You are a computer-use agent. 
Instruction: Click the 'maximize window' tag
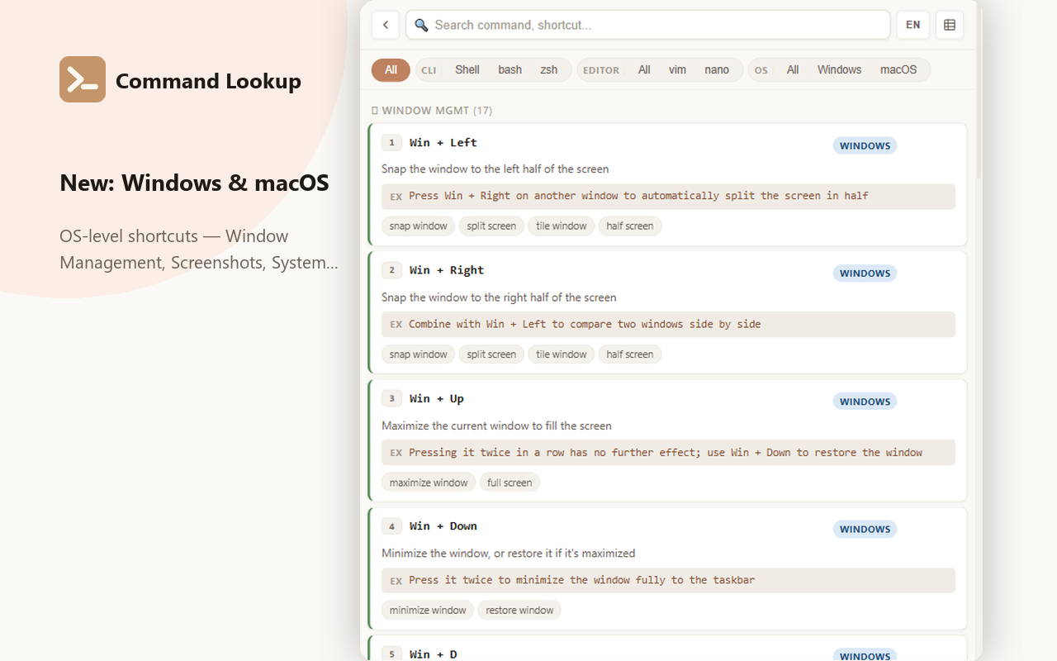[429, 483]
